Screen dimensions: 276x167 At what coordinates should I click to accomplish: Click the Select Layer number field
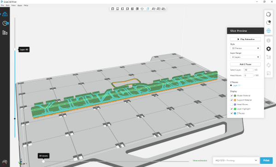[x=248, y=70]
